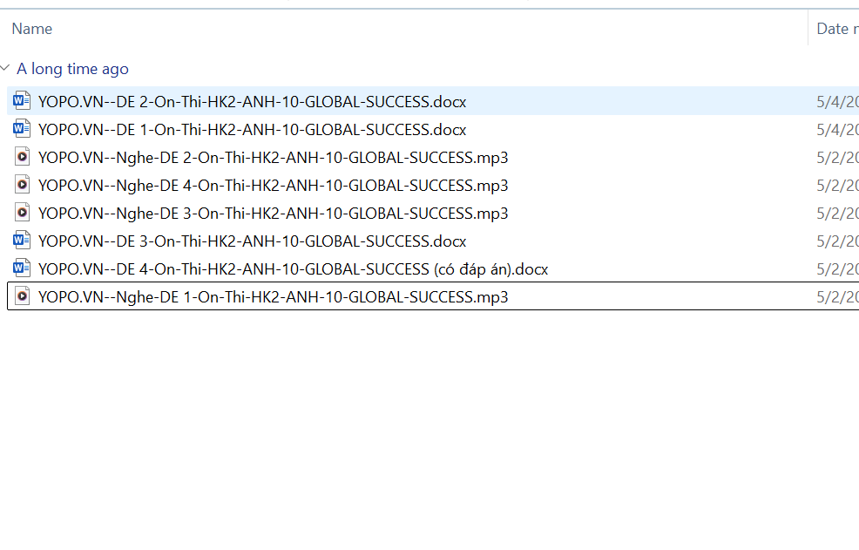
Task: Collapse the 'A long time ago' group
Action: 6,69
